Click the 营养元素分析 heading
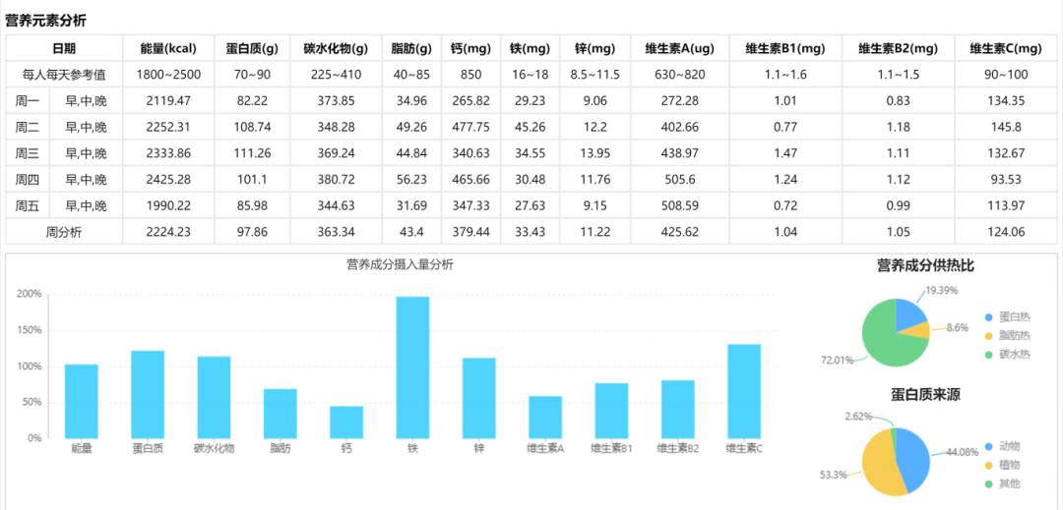This screenshot has width=1063, height=510. point(46,21)
